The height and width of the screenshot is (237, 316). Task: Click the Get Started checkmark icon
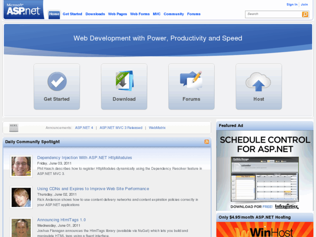click(x=57, y=81)
